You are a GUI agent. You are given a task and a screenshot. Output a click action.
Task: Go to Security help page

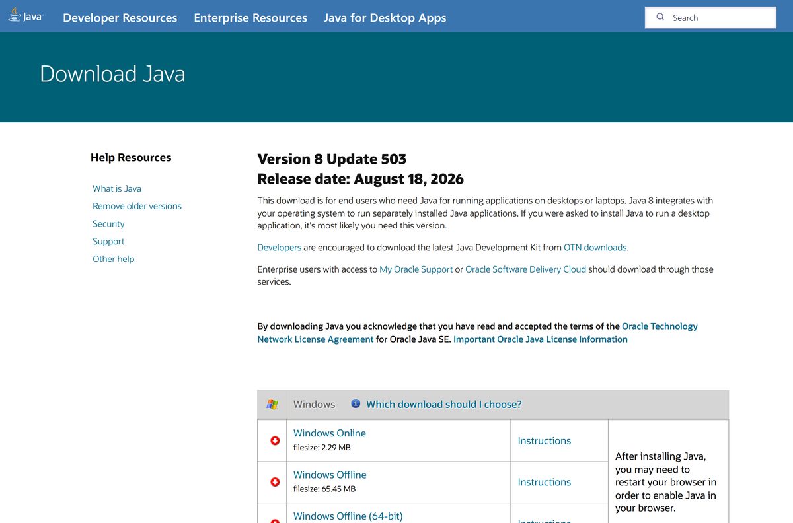pos(108,224)
